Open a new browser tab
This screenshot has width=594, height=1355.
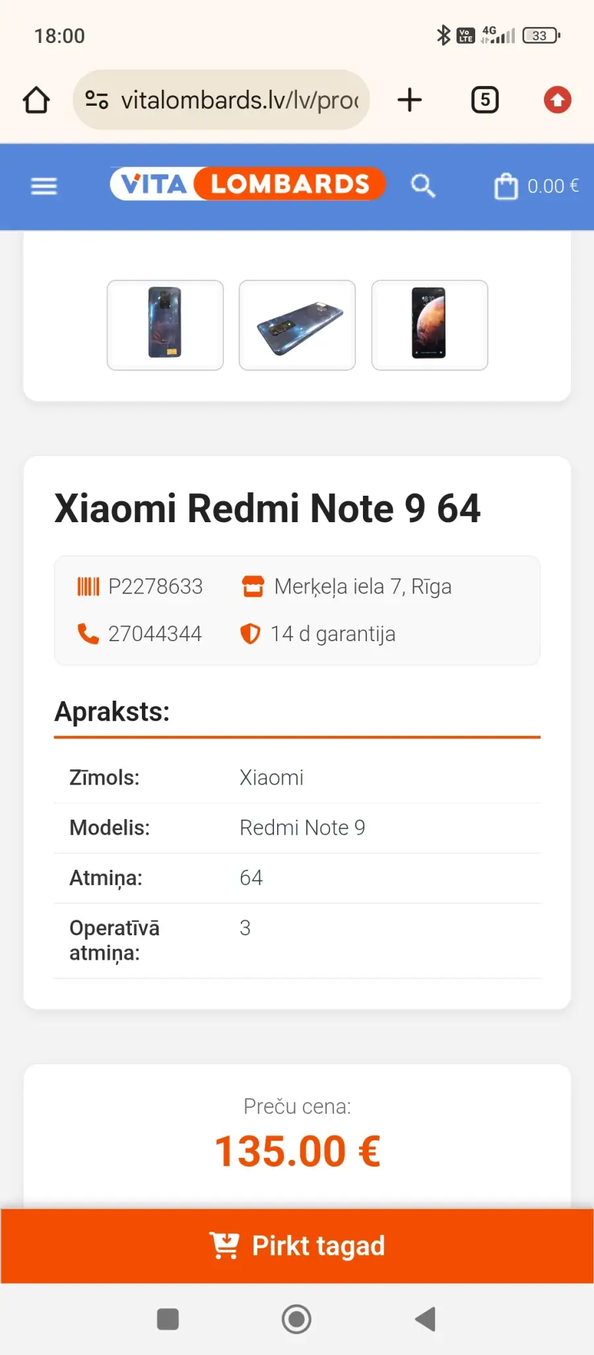tap(409, 100)
